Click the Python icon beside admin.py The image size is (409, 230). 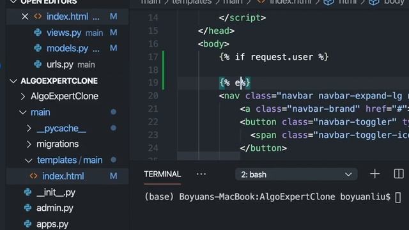click(27, 208)
